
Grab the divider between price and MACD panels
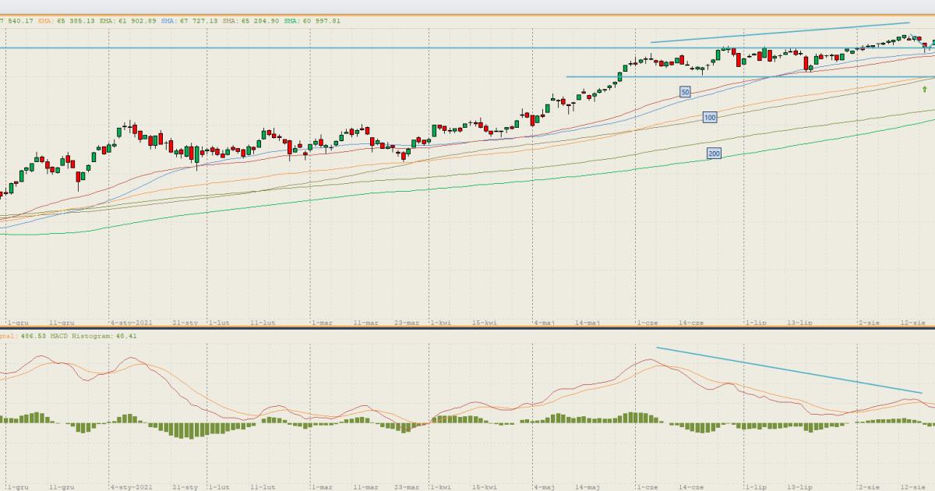tap(467, 328)
